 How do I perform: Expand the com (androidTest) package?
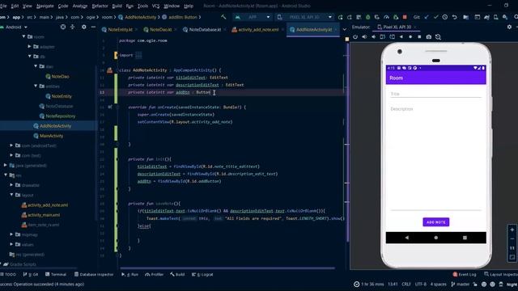pyautogui.click(x=11, y=145)
